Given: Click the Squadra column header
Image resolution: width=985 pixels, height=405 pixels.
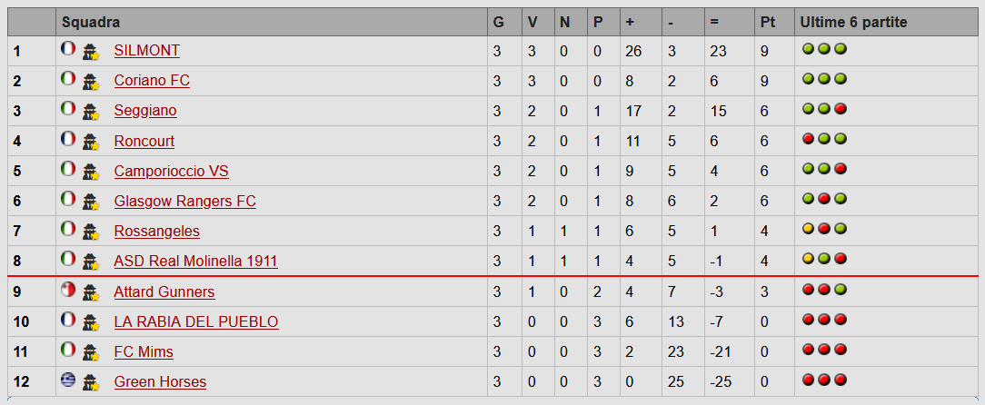Looking at the screenshot, I should point(91,22).
